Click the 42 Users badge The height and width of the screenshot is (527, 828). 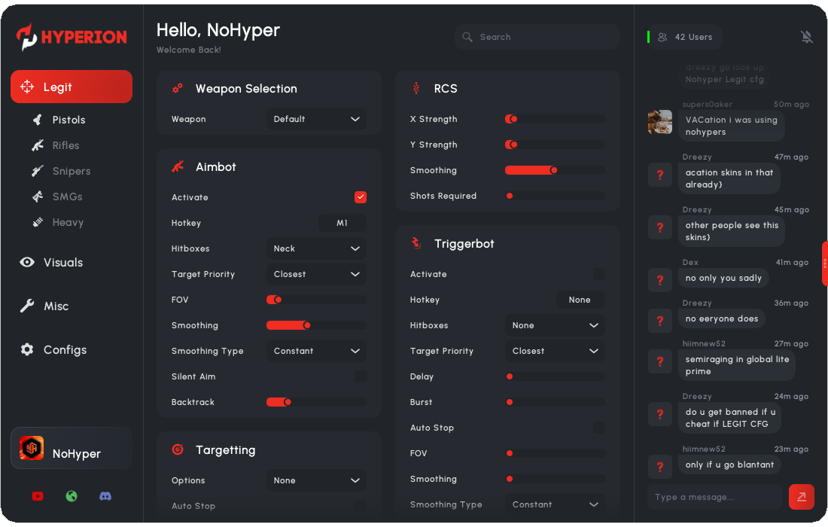[x=684, y=37]
